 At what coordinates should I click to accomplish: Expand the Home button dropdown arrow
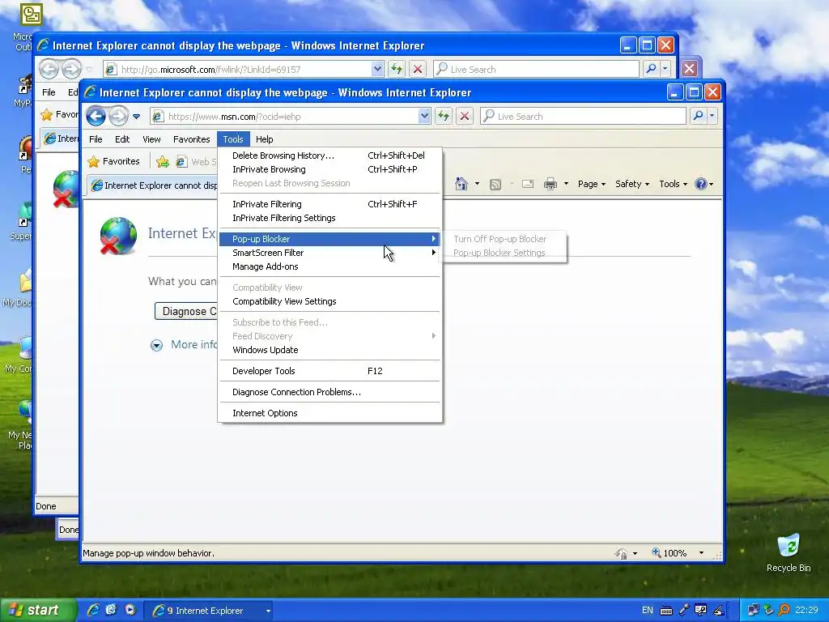[x=477, y=184]
